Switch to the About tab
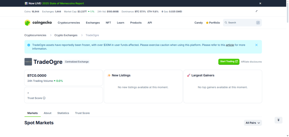289x137 pixels. pyautogui.click(x=47, y=113)
